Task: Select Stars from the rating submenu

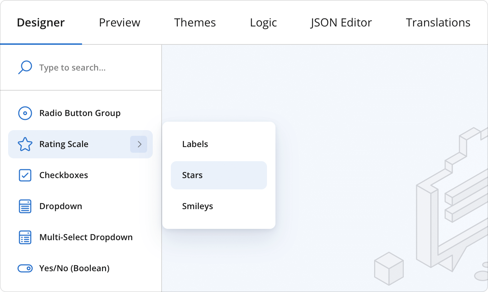Action: (192, 175)
